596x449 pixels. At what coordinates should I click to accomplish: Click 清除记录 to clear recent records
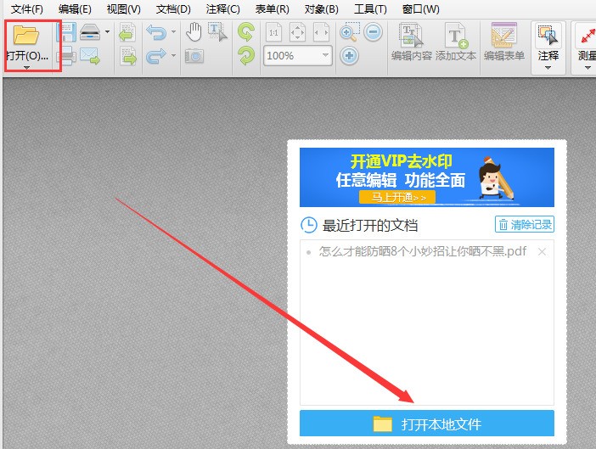click(524, 225)
